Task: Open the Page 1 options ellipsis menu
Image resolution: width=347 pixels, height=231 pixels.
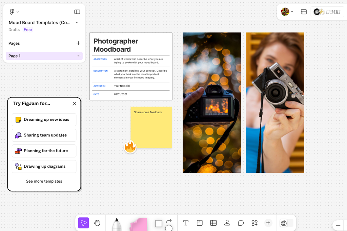Action: (x=78, y=56)
